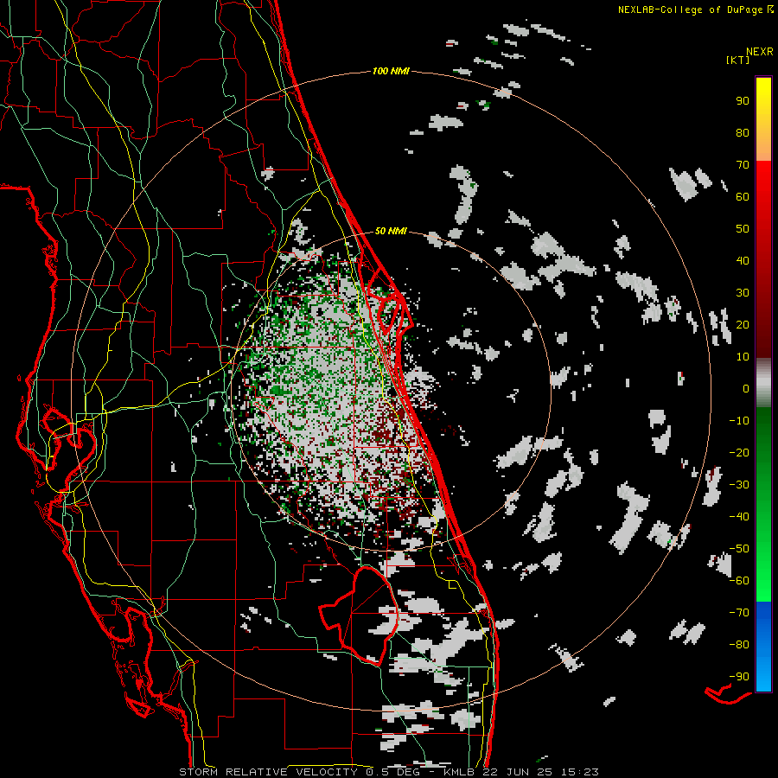Click the blue bottom segment of the color bar
Viewport: 778px width, 778px height.
[763, 647]
